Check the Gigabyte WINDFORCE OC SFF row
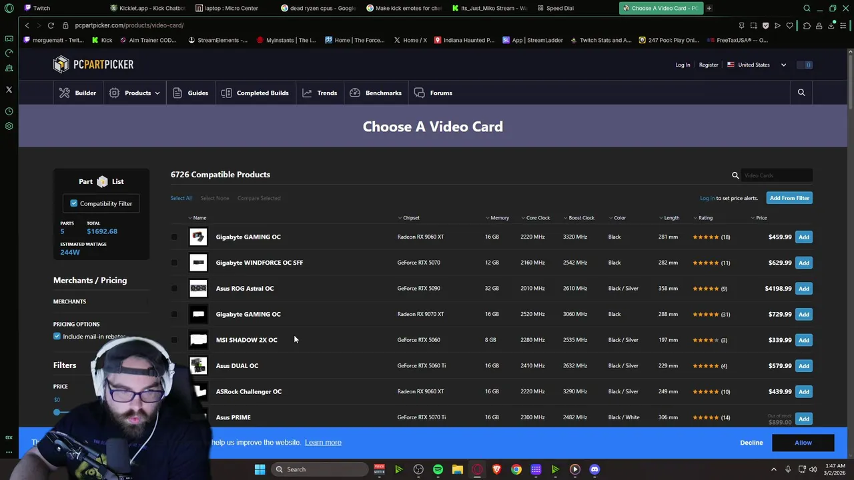Viewport: 854px width, 480px height. (174, 263)
